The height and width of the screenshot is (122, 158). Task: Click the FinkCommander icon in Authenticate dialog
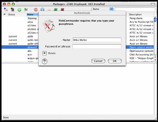[49, 26]
